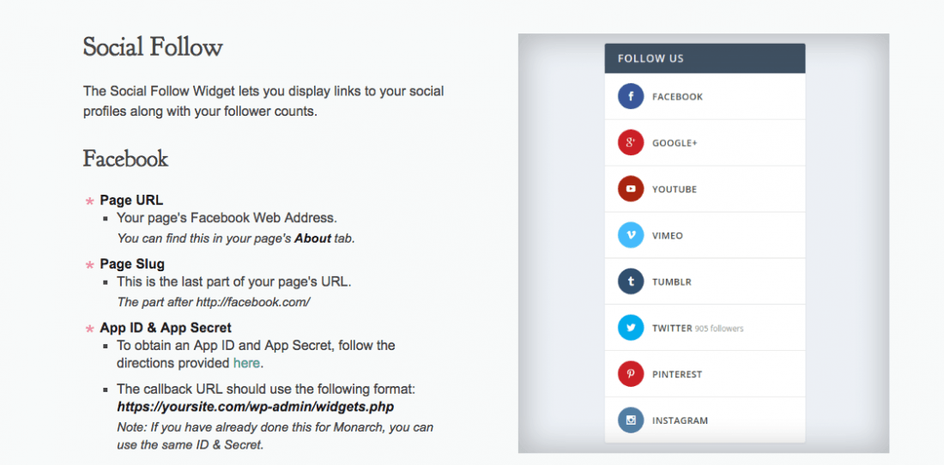
Task: Select the VIMEO text label
Action: coord(668,236)
